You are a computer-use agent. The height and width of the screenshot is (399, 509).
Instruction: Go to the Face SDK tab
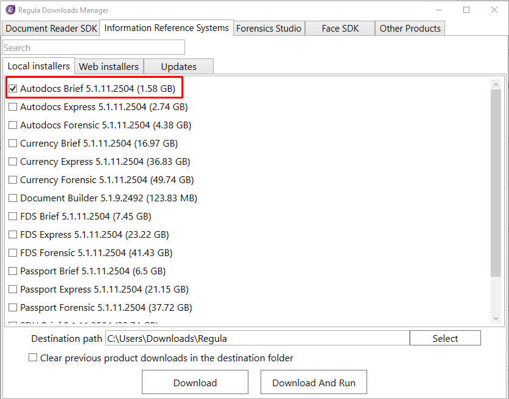pos(340,29)
